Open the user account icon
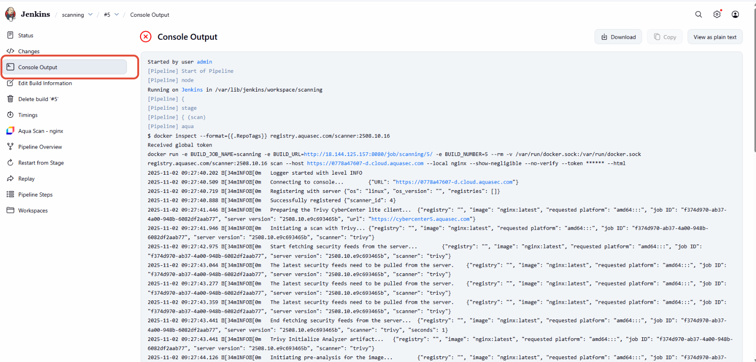Screen dimensions: 756x362 [735, 14]
